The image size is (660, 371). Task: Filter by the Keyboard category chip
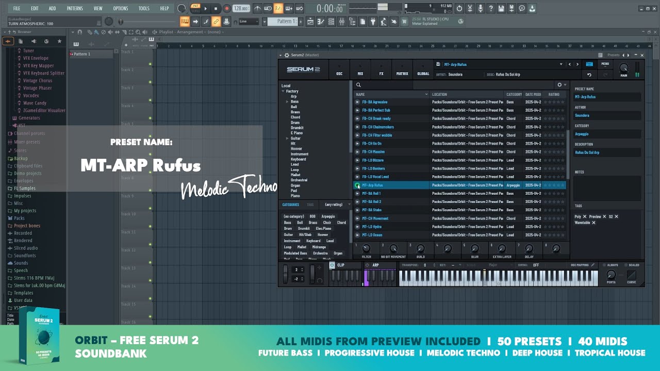click(x=313, y=241)
